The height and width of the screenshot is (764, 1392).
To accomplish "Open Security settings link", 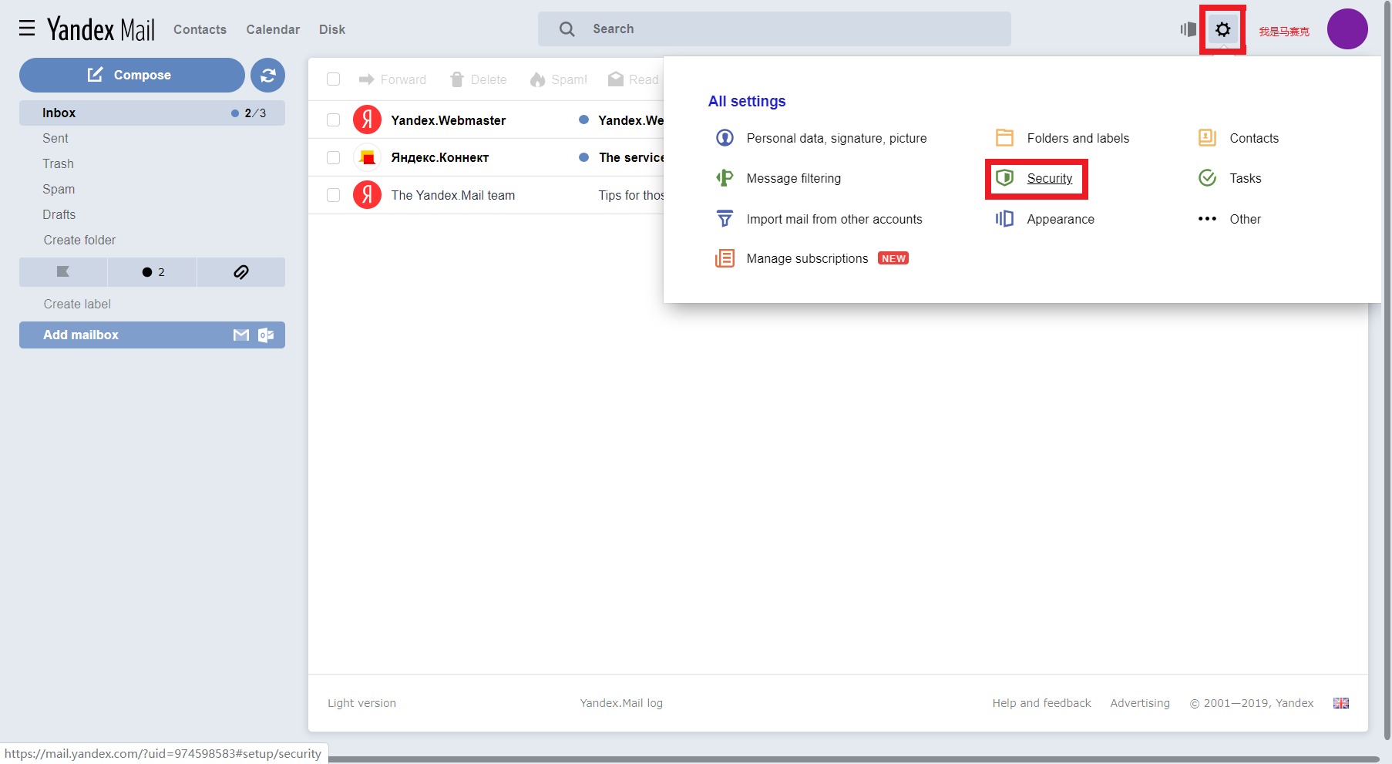I will (1049, 178).
